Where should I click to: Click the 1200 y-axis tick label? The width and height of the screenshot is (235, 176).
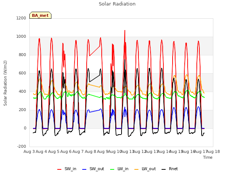21,18
